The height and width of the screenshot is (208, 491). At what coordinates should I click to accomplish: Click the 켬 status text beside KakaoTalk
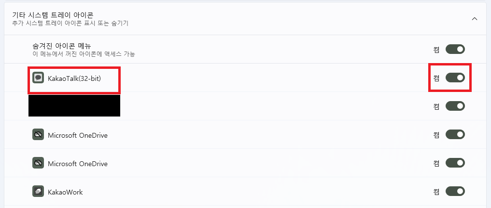(436, 78)
